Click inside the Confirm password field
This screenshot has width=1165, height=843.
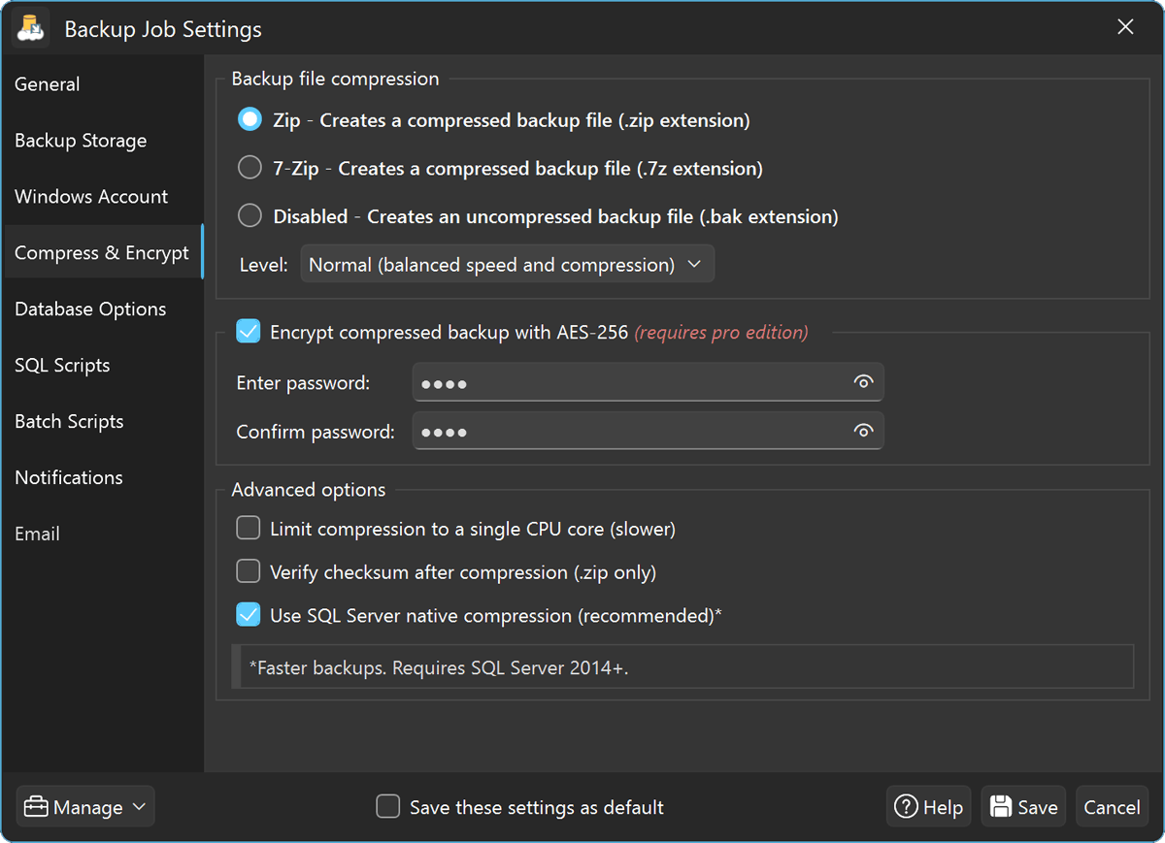click(x=631, y=431)
